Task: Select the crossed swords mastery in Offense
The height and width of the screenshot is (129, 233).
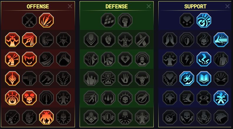Action: [29, 20]
